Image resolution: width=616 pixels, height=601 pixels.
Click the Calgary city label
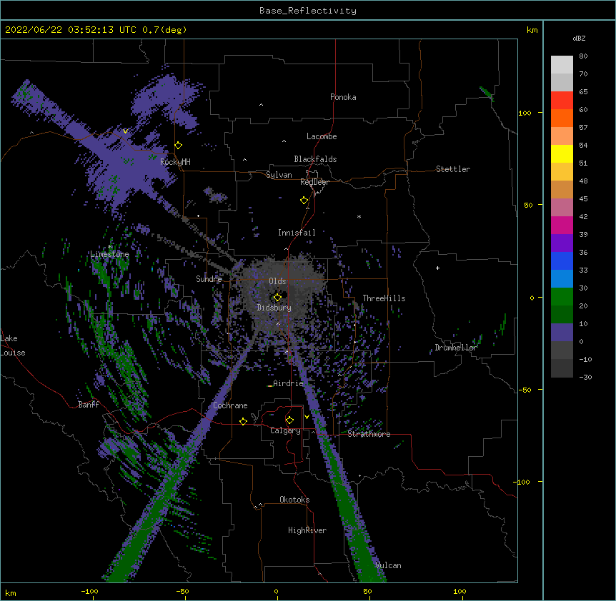click(285, 430)
